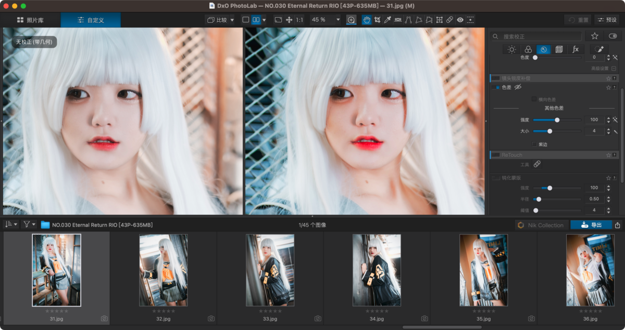Enable the 紫边 checkbox
This screenshot has width=625, height=330.
click(534, 144)
